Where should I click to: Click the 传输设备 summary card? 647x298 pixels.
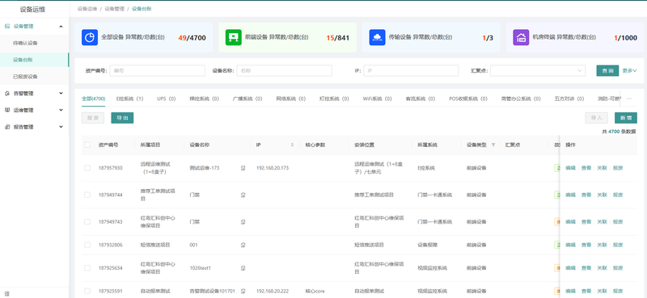pos(432,37)
